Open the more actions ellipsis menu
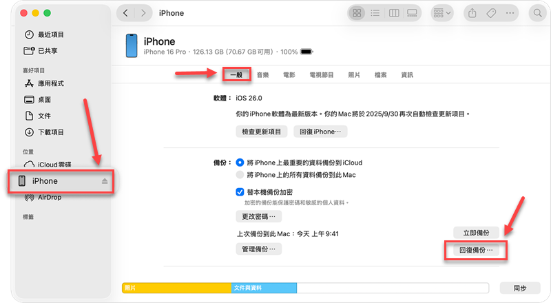Image resolution: width=551 pixels, height=303 pixels. point(510,13)
